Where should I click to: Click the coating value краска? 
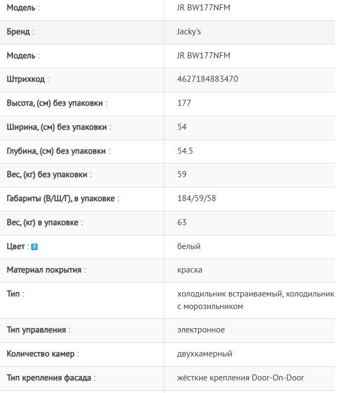pos(190,270)
